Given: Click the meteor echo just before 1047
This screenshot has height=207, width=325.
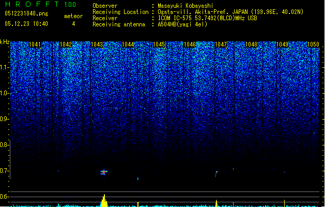Looking at the screenshot, I should click(216, 173).
